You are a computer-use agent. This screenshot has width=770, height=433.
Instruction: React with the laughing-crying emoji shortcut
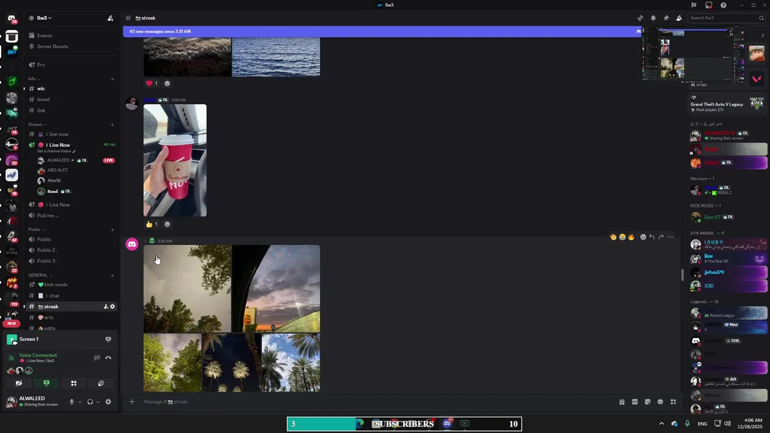(622, 237)
